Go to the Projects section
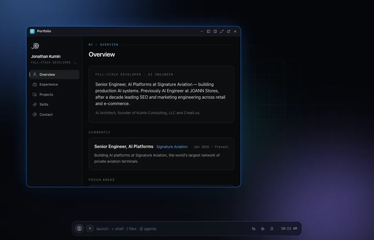 tap(54, 94)
